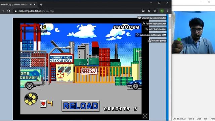Viewport: 215px width, 121px height.
Task: Mute the Metro Cop browser tab
Action: pyautogui.click(x=31, y=4)
